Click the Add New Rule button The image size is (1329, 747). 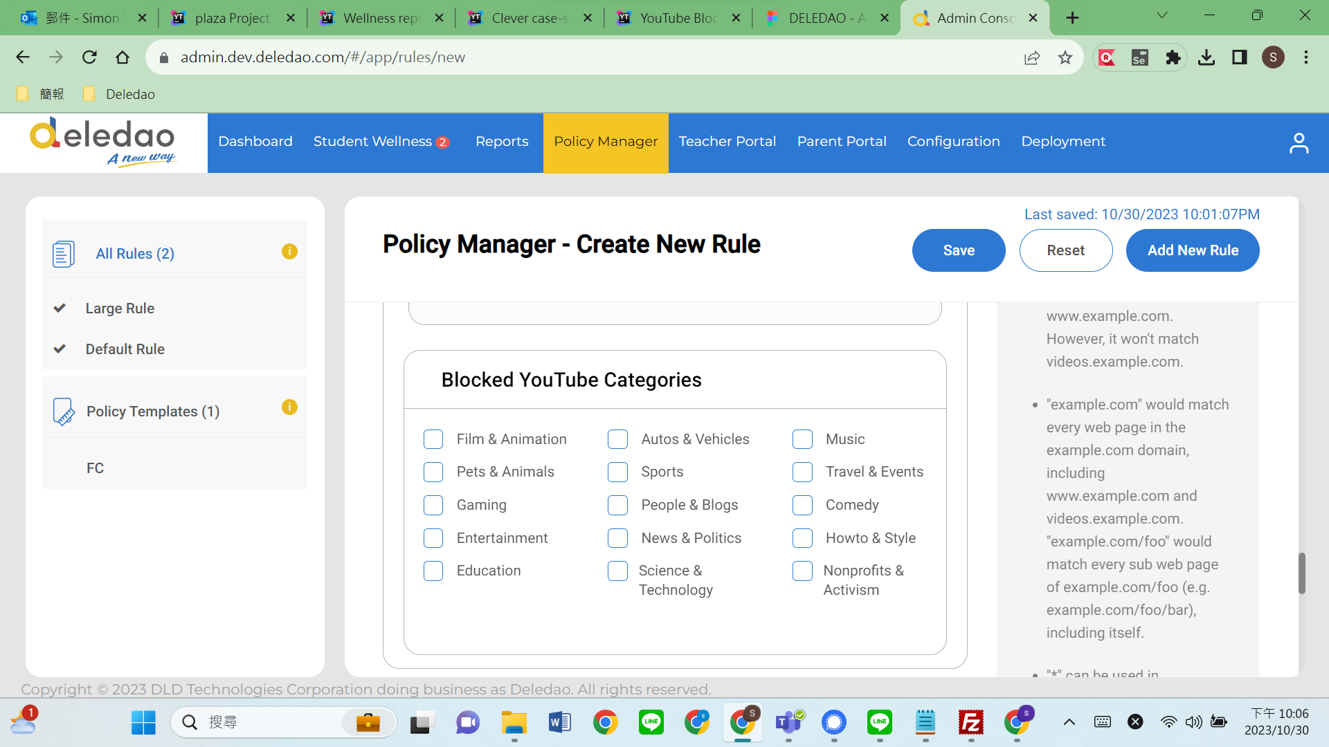(1192, 250)
